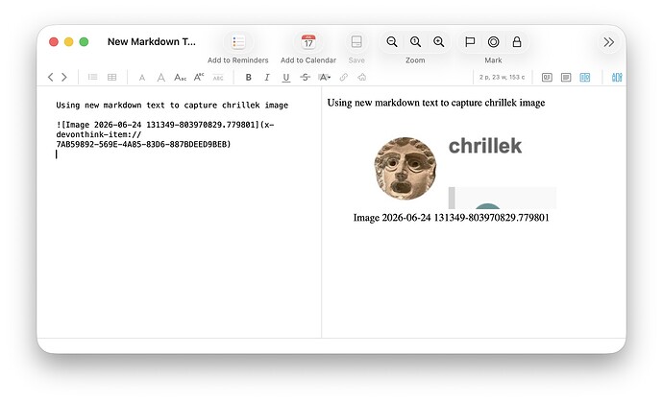This screenshot has width=663, height=402.
Task: Toggle the lock icon
Action: click(x=517, y=42)
